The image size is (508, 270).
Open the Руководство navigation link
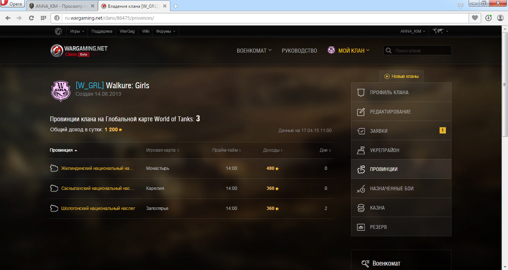tap(299, 51)
